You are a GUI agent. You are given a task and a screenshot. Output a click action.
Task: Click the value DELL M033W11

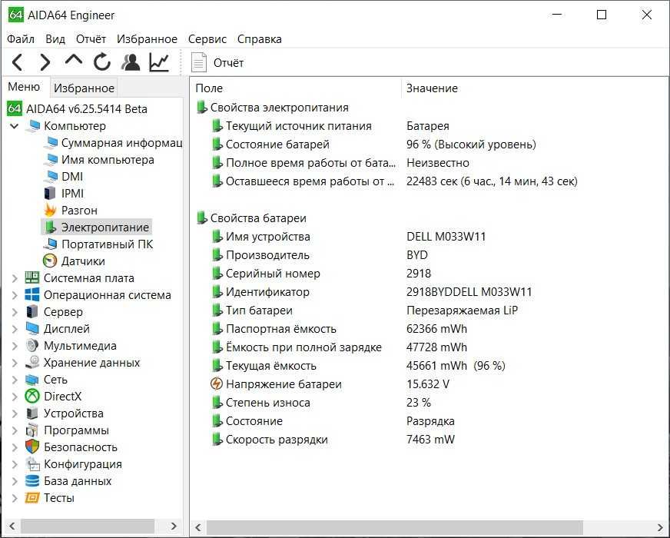pyautogui.click(x=446, y=236)
